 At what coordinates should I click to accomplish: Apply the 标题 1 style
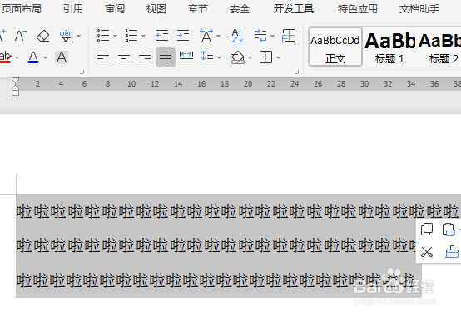pyautogui.click(x=389, y=47)
